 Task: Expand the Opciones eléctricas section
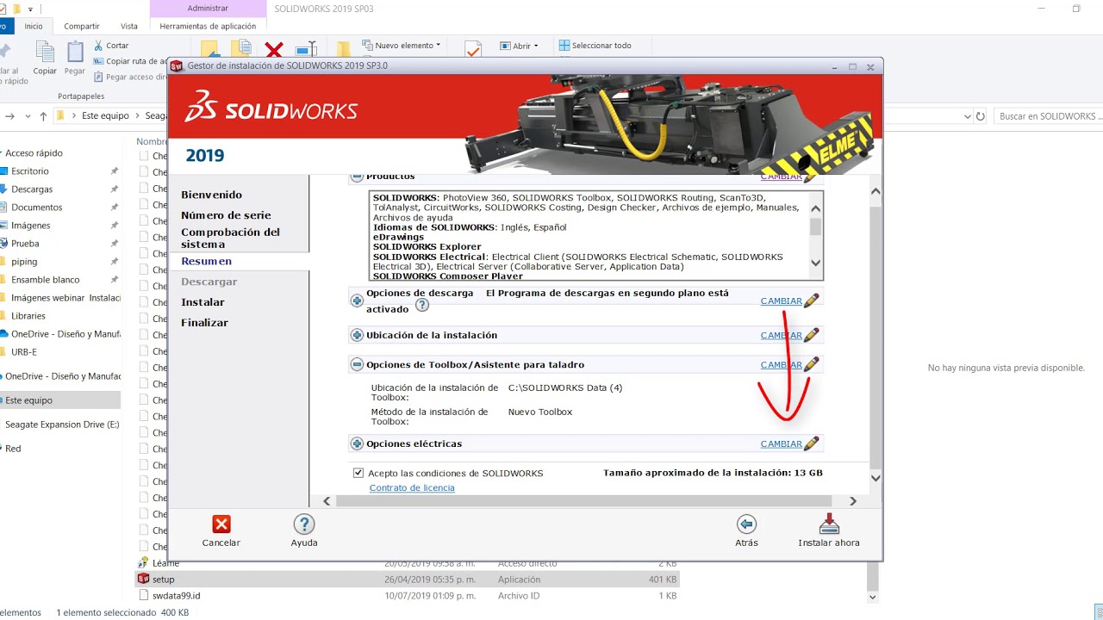(357, 443)
